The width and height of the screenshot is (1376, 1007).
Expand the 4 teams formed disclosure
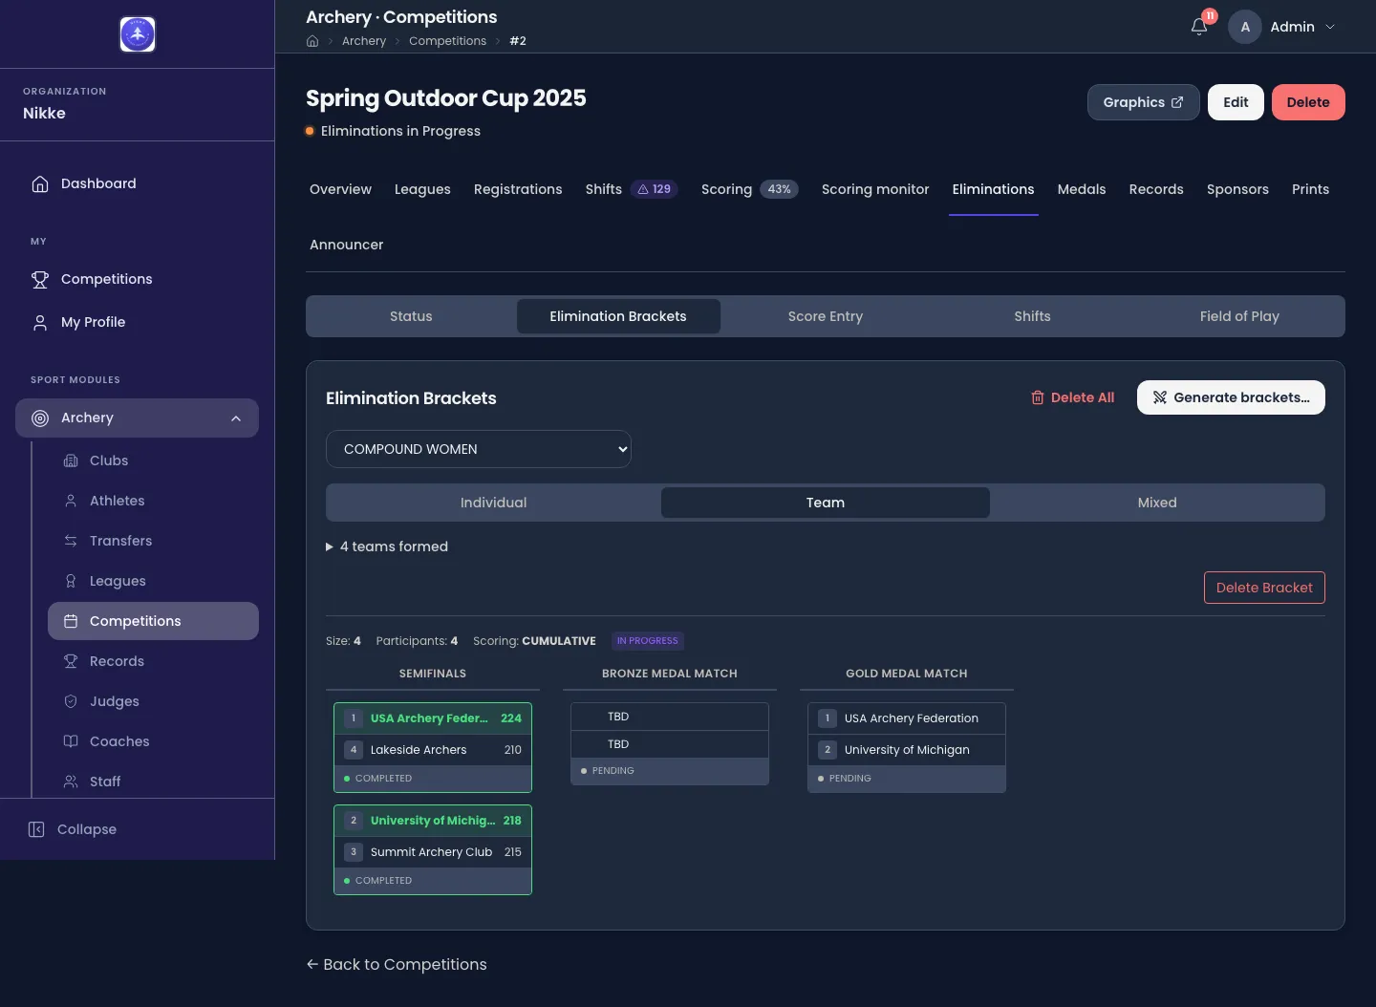tap(387, 546)
